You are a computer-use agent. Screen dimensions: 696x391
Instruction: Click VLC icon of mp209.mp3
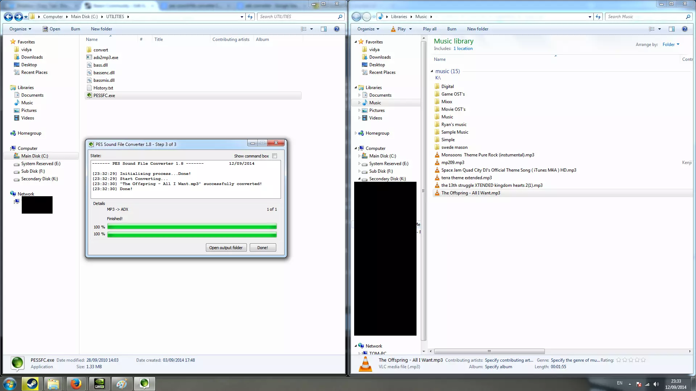point(437,163)
